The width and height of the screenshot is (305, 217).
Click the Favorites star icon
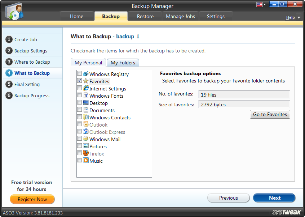pyautogui.click(x=85, y=81)
